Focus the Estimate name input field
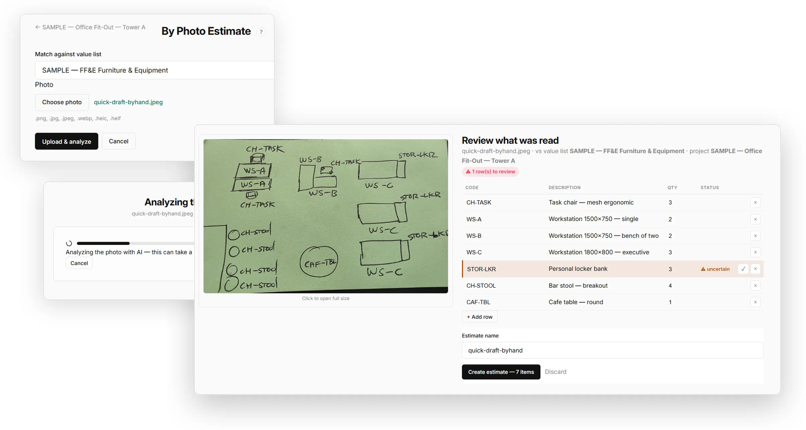The image size is (806, 430). tap(612, 350)
